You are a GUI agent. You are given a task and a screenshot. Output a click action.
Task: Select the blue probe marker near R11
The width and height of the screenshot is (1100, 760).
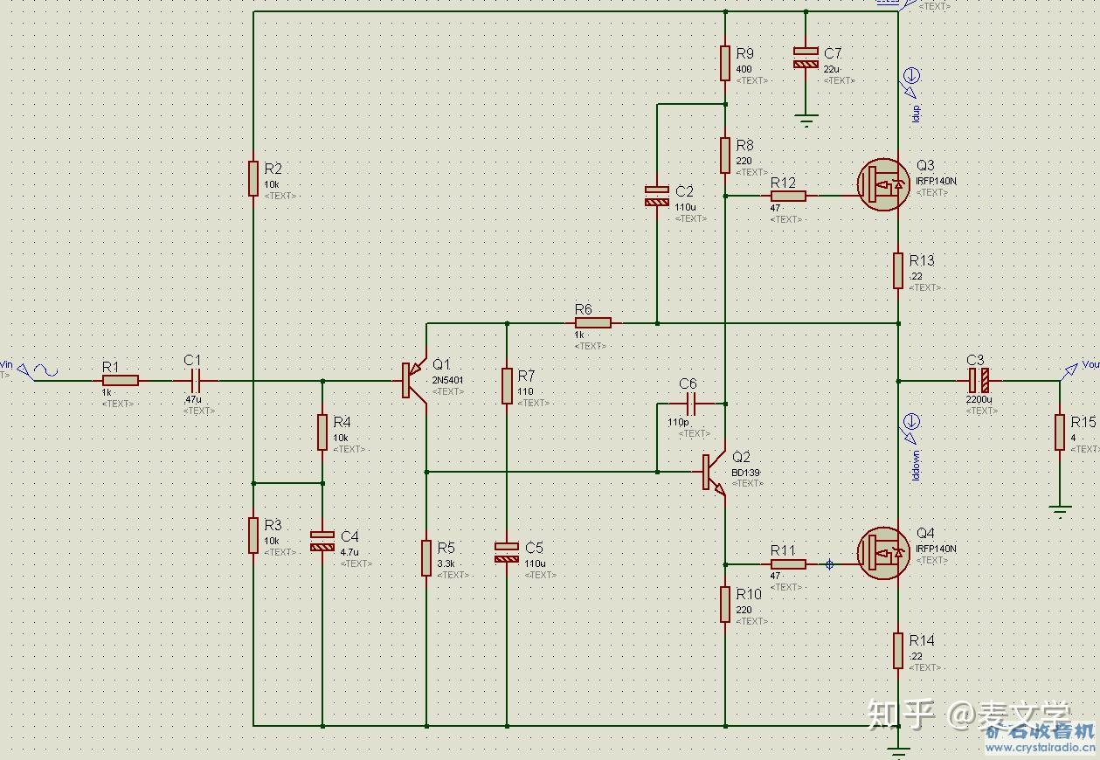(829, 564)
